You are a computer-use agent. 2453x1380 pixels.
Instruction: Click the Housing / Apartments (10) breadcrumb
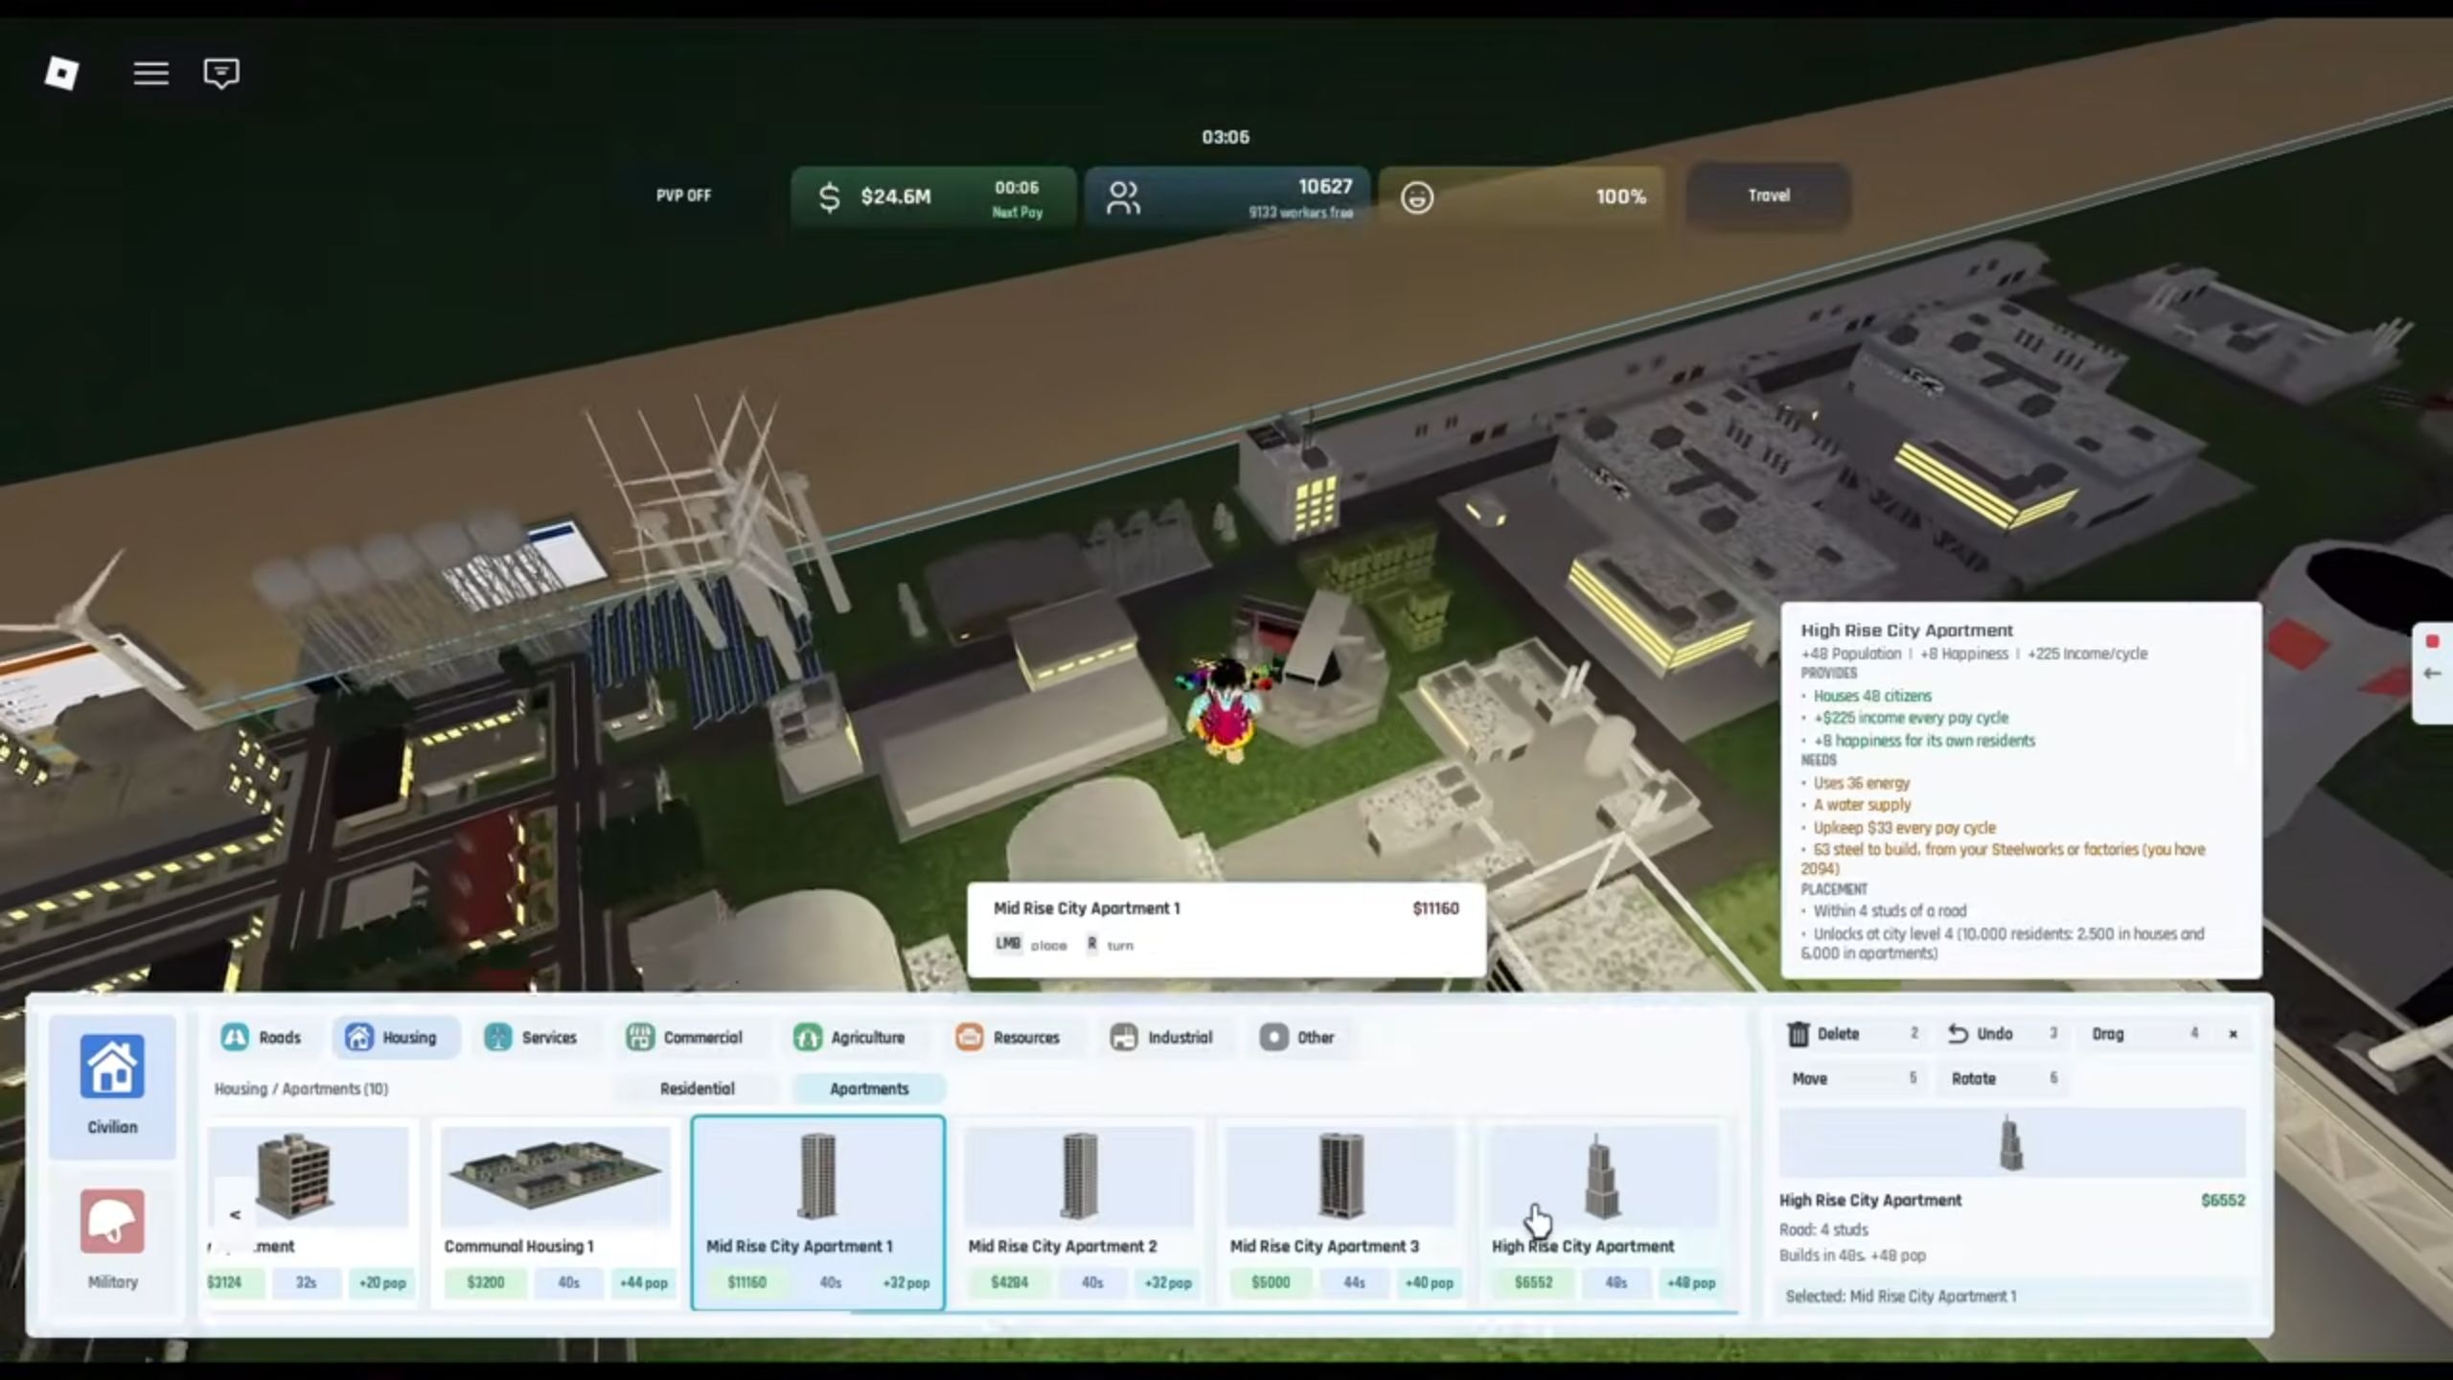click(301, 1089)
